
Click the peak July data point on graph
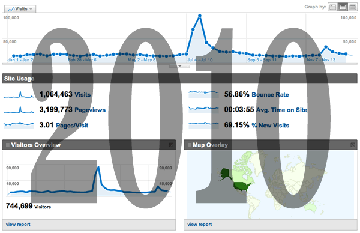[200, 16]
